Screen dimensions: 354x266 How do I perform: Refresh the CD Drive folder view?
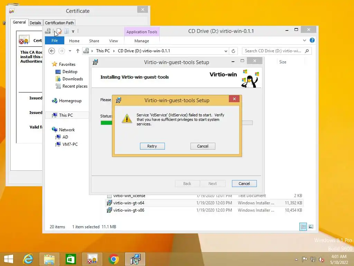[233, 51]
